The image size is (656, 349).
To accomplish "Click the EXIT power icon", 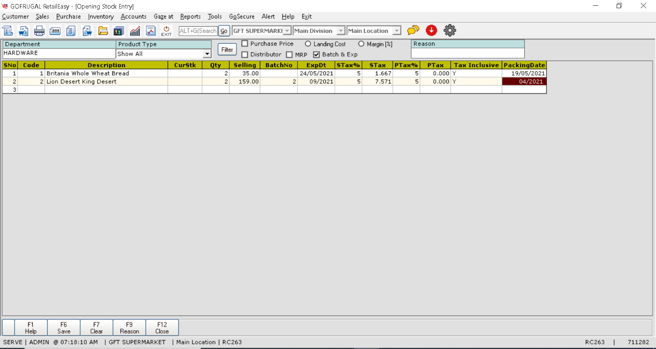I will click(x=166, y=31).
